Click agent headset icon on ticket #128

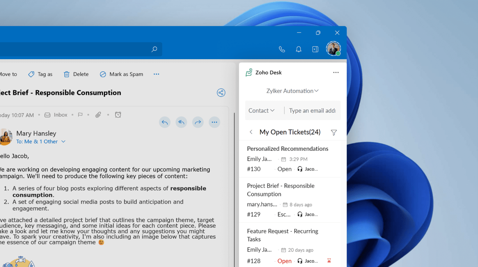pos(300,261)
